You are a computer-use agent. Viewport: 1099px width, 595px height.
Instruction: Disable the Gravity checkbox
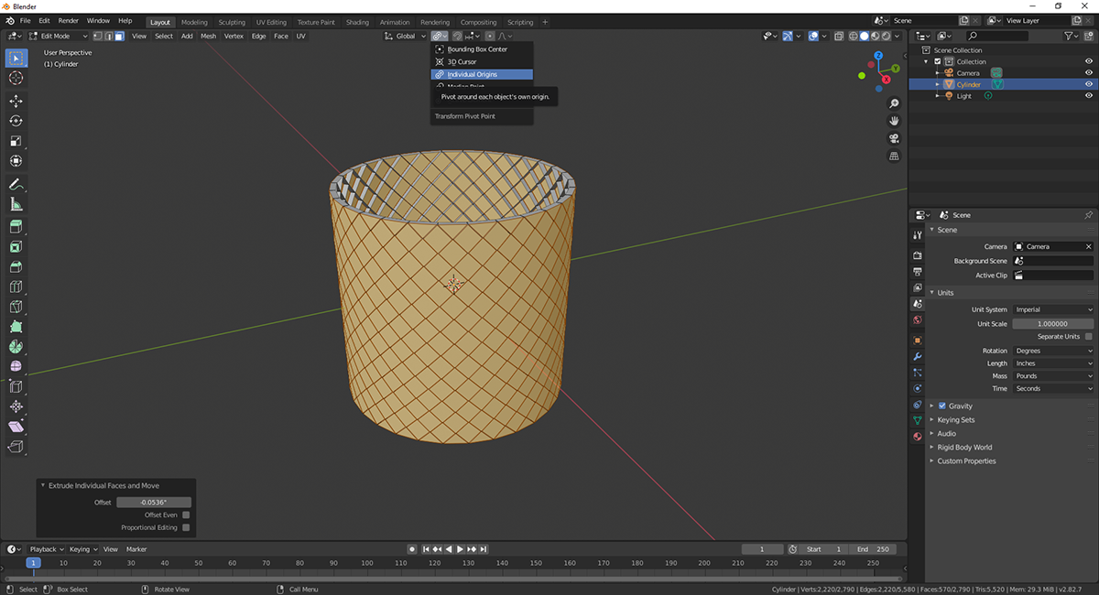pyautogui.click(x=941, y=406)
